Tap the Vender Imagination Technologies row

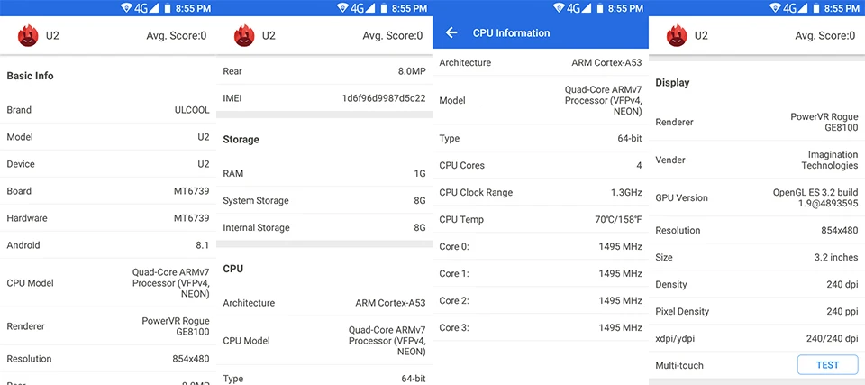757,160
